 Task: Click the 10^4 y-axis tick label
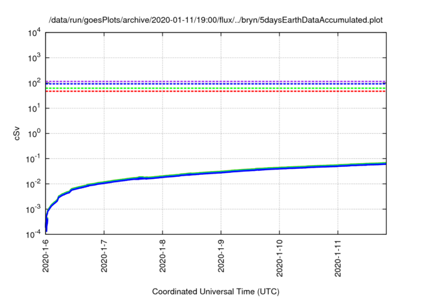(35, 33)
